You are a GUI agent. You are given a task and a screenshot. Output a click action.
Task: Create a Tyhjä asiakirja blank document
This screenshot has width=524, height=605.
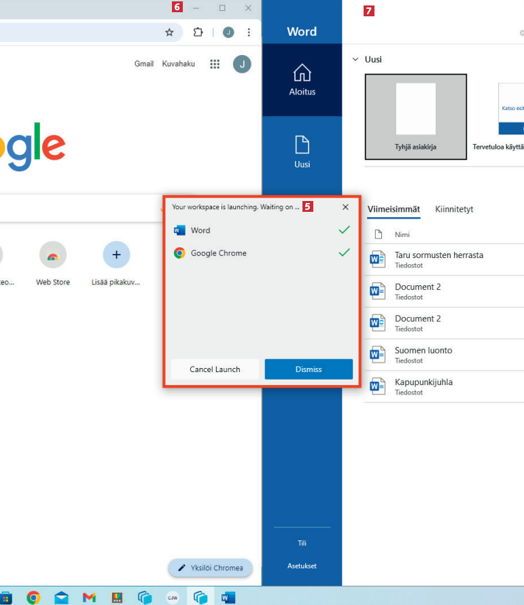pyautogui.click(x=416, y=116)
